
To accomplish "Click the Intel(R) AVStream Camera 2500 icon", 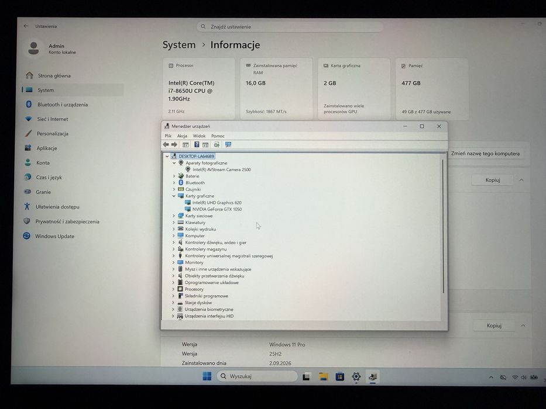I will click(188, 169).
